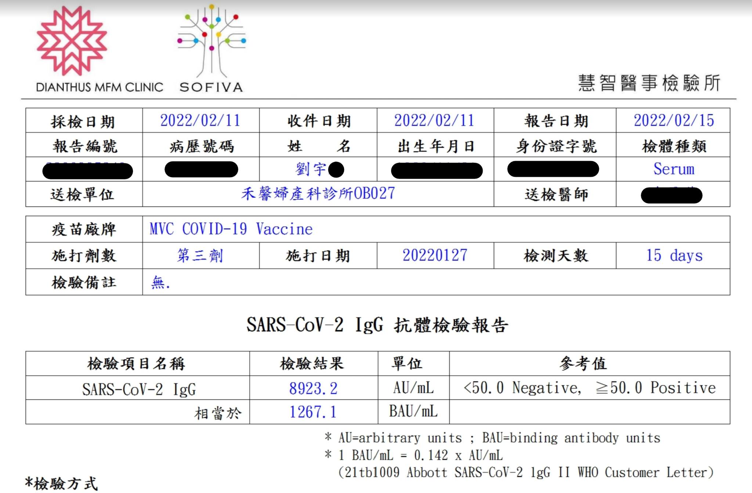Select the Abbott WHO Customer Letter footnote
Screen dimensions: 752x493
click(526, 472)
